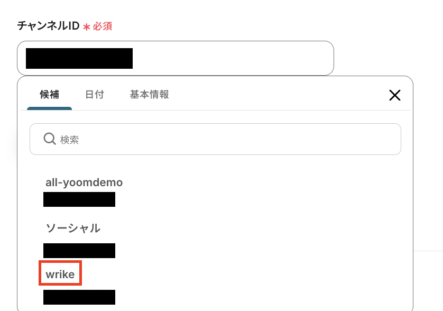Click the hidden ID under wrike
Viewport: 443px width, 311px height.
tap(79, 297)
